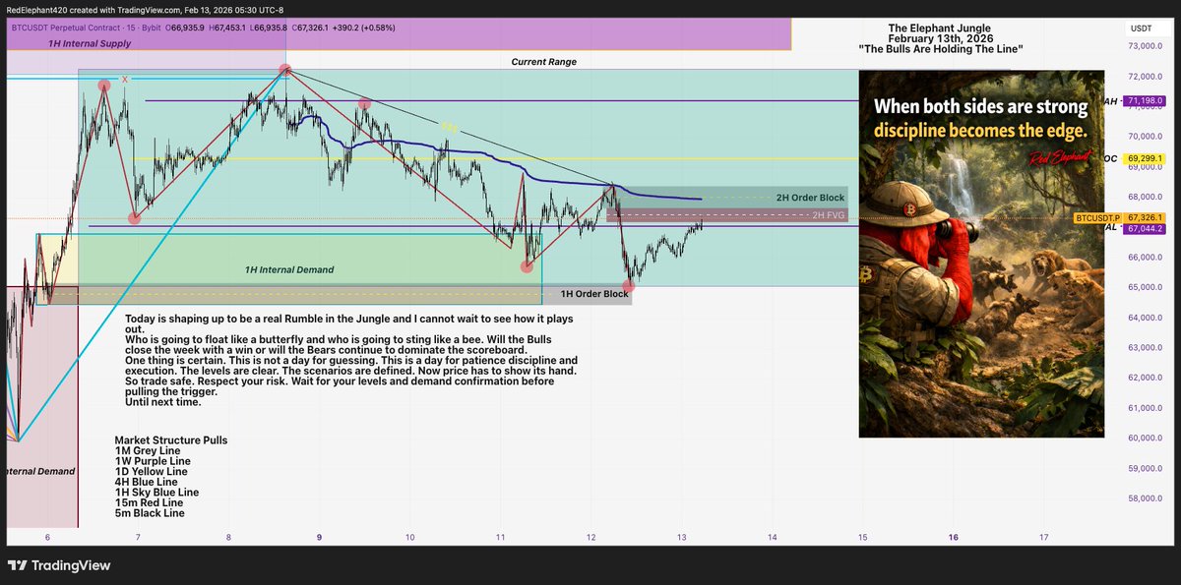Click bold date 16 on the time axis
Screen dimensions: 1181x585
coord(953,537)
